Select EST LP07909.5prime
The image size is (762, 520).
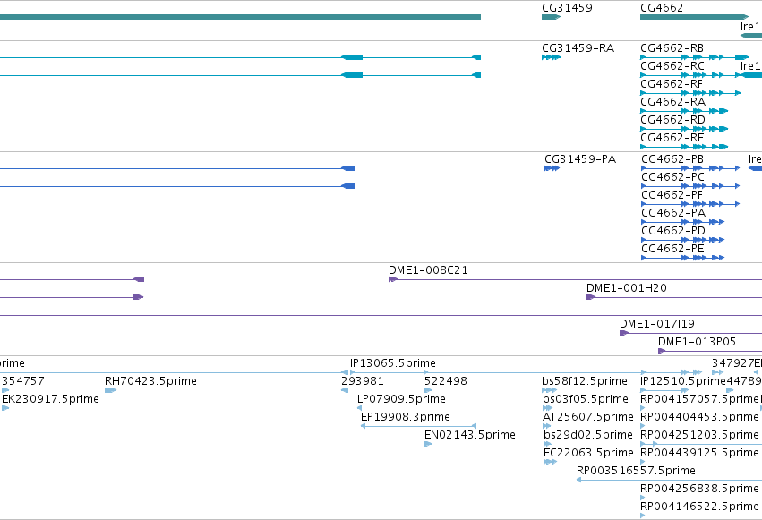pos(401,399)
